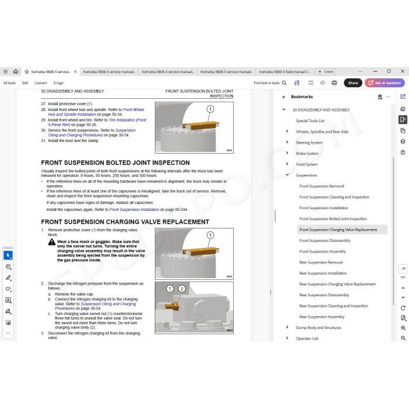The width and height of the screenshot is (409, 409).
Task: Go to next page using down arrow
Action: pos(403,297)
